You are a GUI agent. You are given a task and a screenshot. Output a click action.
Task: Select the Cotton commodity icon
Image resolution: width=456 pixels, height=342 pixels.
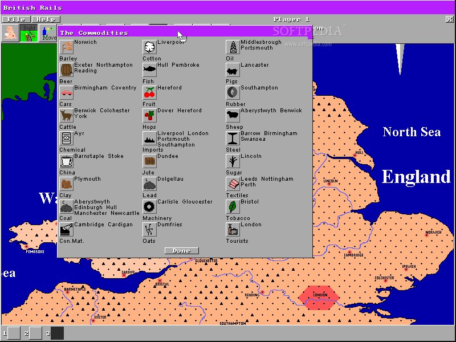(x=150, y=47)
